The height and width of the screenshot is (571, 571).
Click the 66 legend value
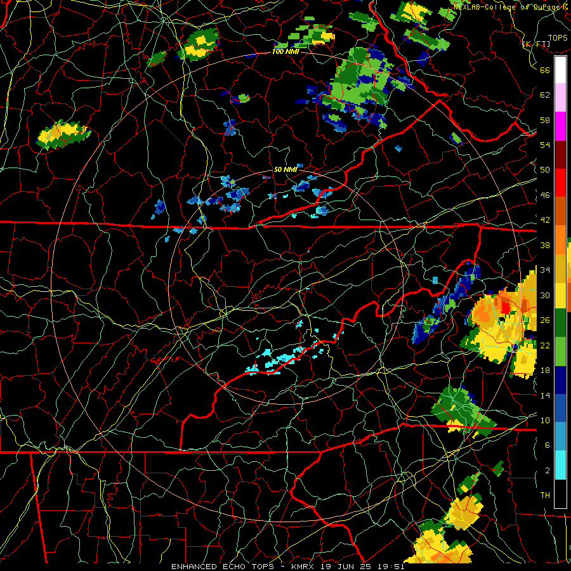pyautogui.click(x=545, y=70)
